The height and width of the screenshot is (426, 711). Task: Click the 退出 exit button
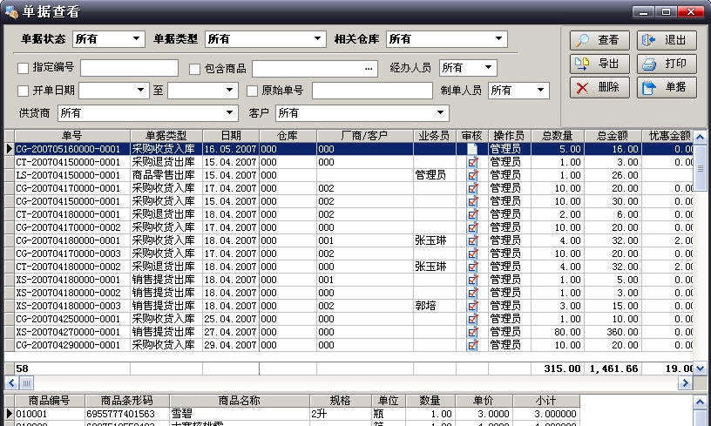tap(667, 40)
